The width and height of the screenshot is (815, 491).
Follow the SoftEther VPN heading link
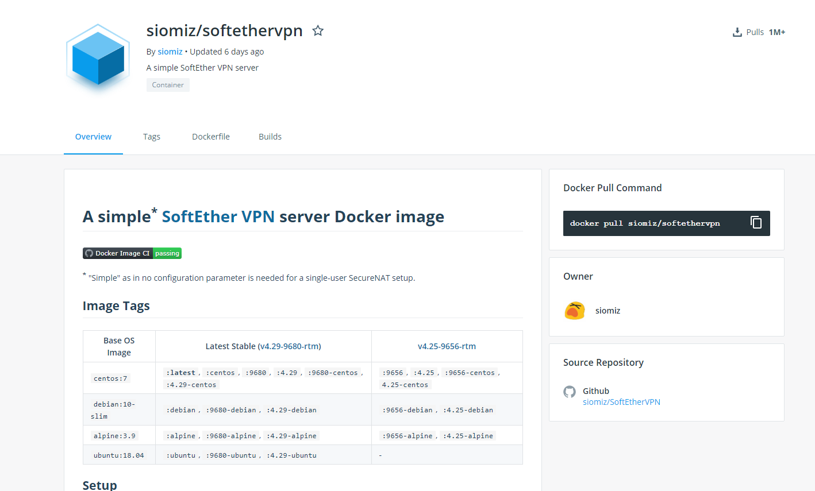(x=218, y=216)
